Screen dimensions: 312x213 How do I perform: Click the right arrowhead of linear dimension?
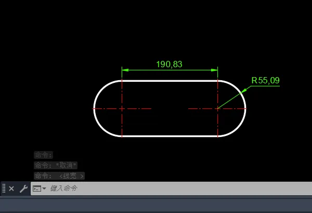pos(214,70)
